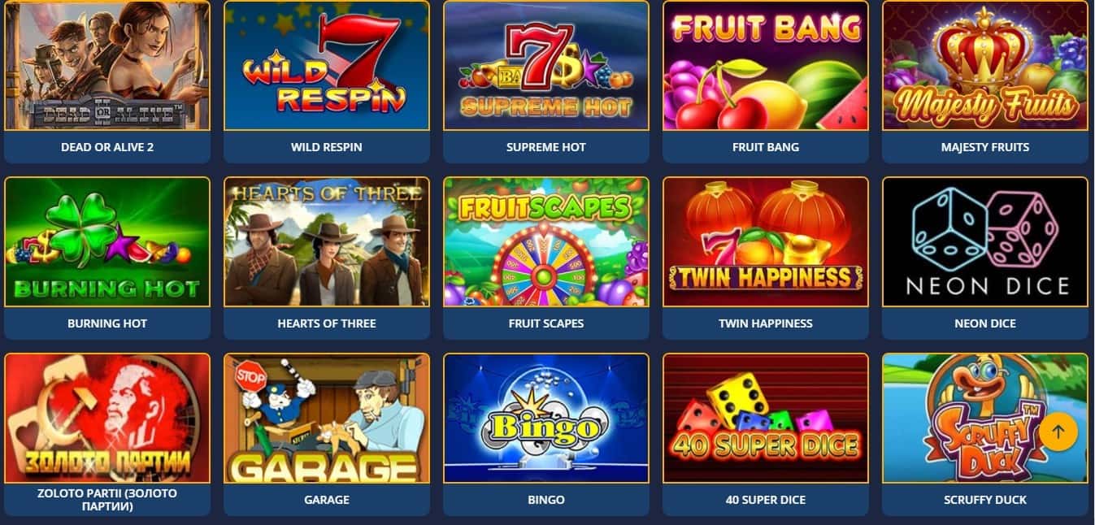This screenshot has height=525, width=1095.
Task: Open the SCRUFFY DUCK title link
Action: [x=985, y=500]
